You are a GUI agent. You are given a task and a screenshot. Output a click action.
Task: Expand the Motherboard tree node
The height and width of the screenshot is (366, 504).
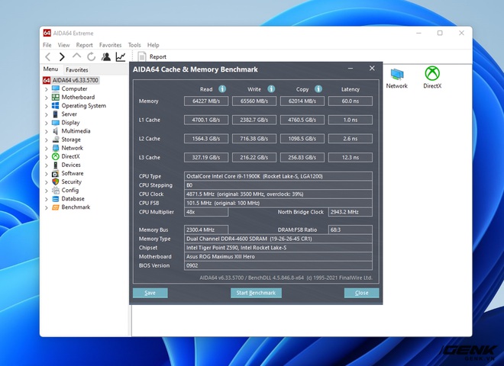pos(47,98)
